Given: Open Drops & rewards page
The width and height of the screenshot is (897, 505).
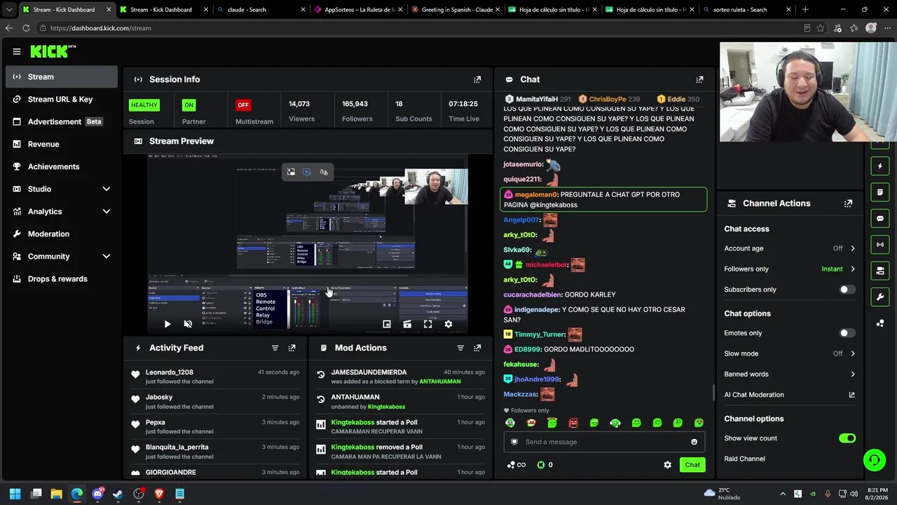Looking at the screenshot, I should coord(62,278).
